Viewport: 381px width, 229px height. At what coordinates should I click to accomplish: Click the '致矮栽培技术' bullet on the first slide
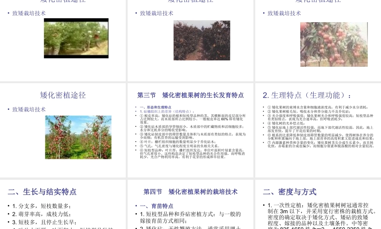tap(29, 13)
